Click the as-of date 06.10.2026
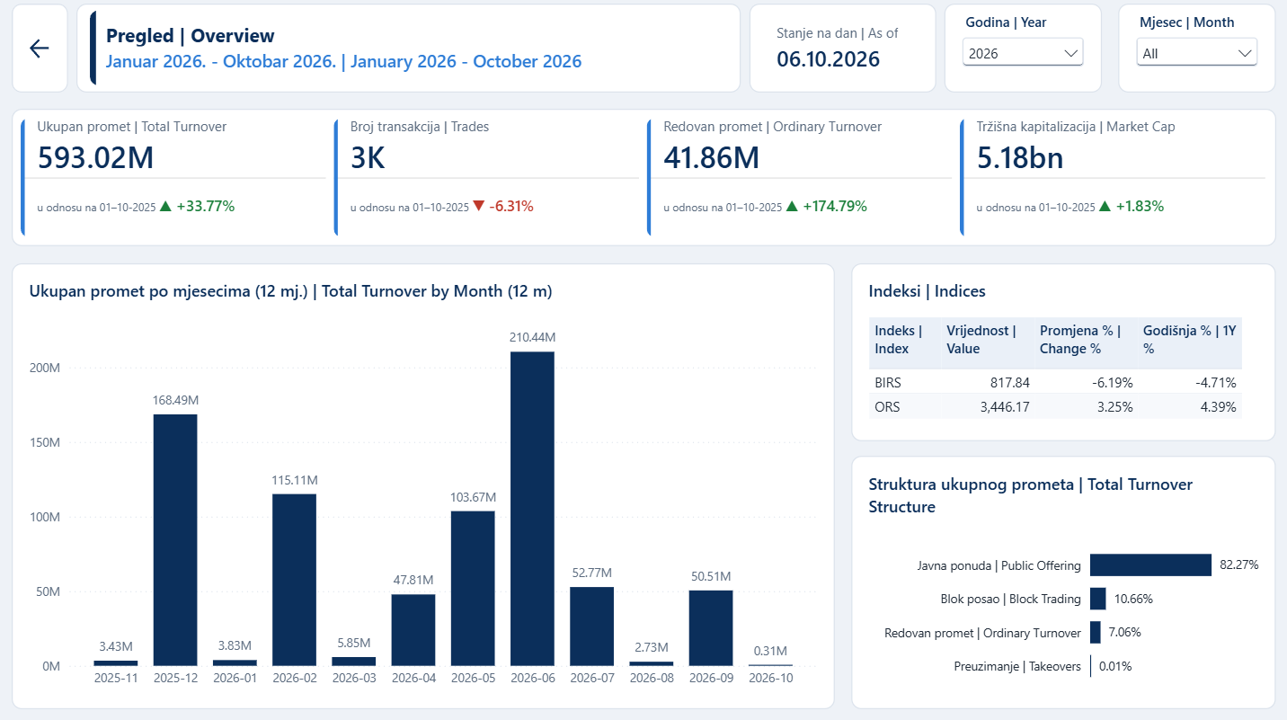 tap(829, 59)
